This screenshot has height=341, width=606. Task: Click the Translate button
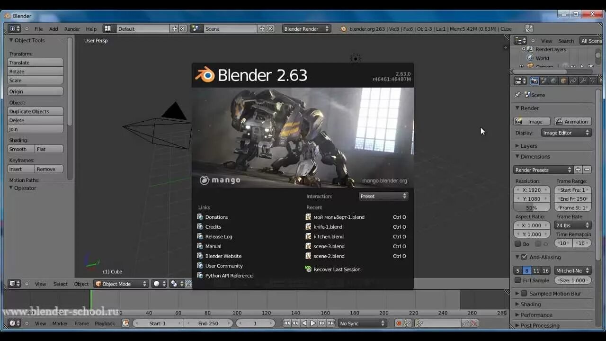36,63
